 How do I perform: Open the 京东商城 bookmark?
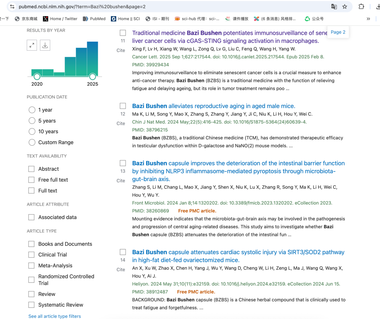26,19
